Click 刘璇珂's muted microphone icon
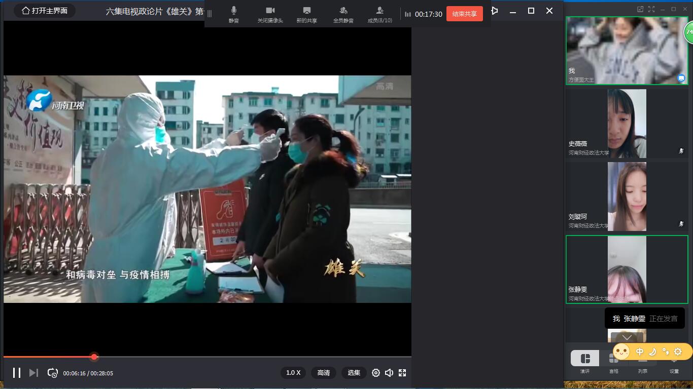The width and height of the screenshot is (693, 389). (x=681, y=224)
